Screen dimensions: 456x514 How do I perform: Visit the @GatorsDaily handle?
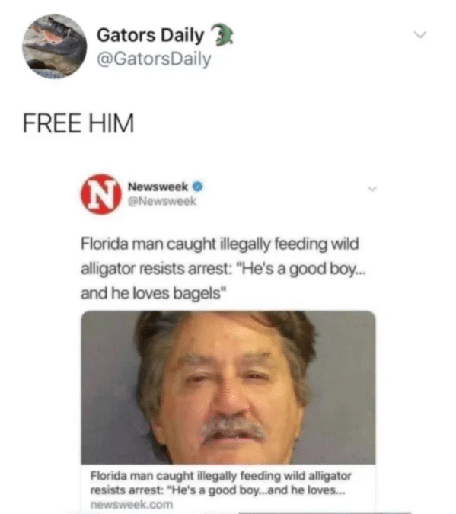(x=154, y=59)
